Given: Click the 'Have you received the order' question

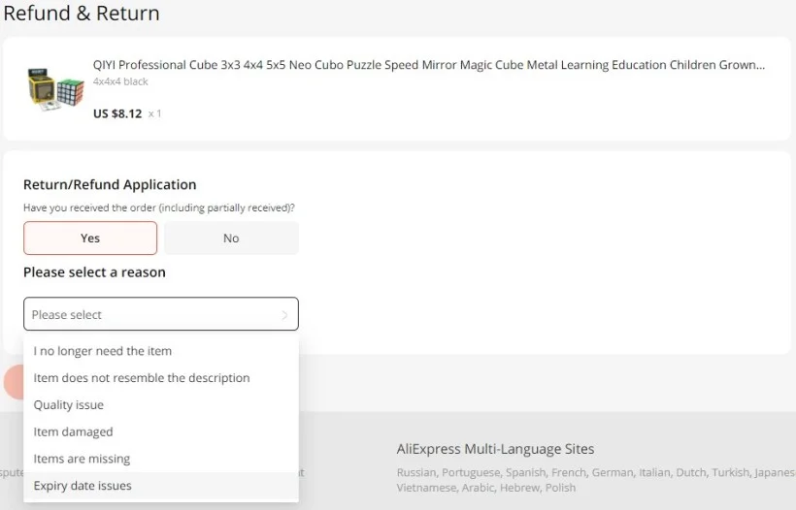Looking at the screenshot, I should point(159,207).
